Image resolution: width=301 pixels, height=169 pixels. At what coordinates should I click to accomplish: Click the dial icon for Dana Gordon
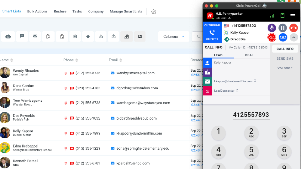tap(66, 88)
